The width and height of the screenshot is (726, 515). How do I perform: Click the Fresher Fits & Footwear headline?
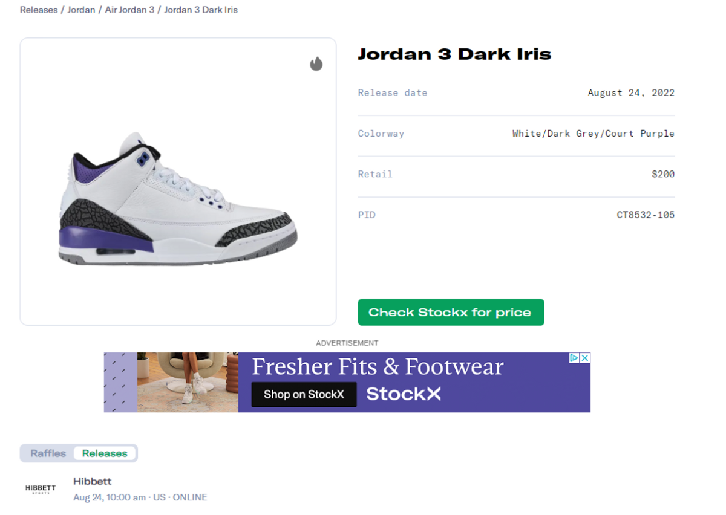click(x=378, y=367)
